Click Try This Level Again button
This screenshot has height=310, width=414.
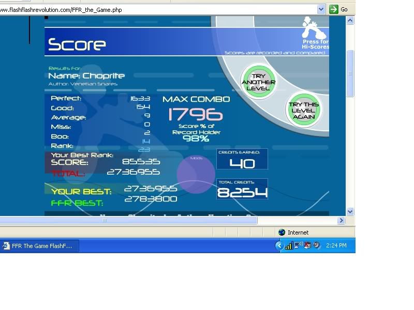pyautogui.click(x=304, y=111)
